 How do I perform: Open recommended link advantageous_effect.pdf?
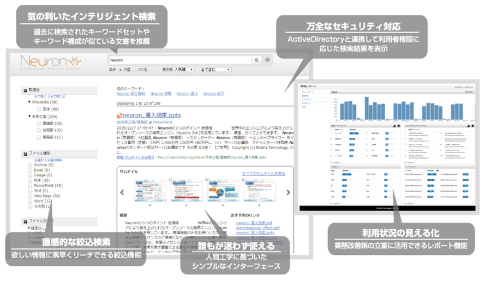258,228
